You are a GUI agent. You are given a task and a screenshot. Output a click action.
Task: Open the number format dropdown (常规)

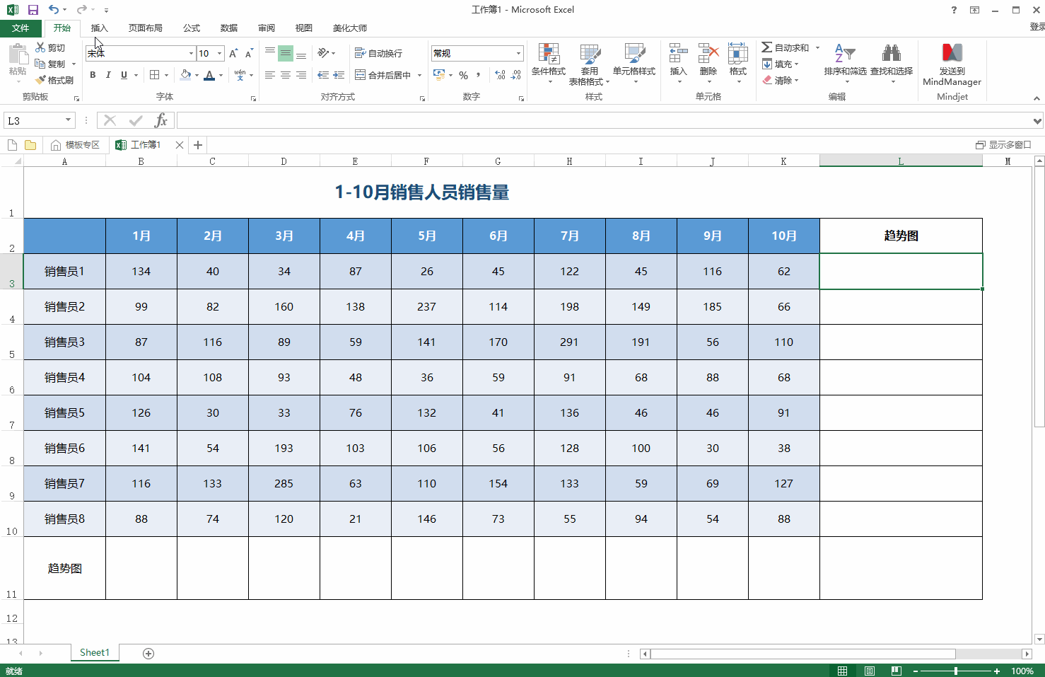(518, 53)
